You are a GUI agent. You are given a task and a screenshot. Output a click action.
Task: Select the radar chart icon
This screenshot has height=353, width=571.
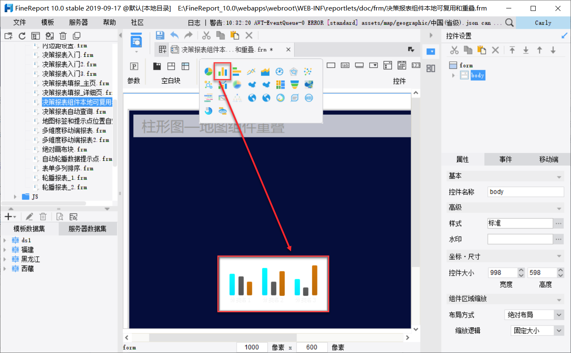pos(294,71)
